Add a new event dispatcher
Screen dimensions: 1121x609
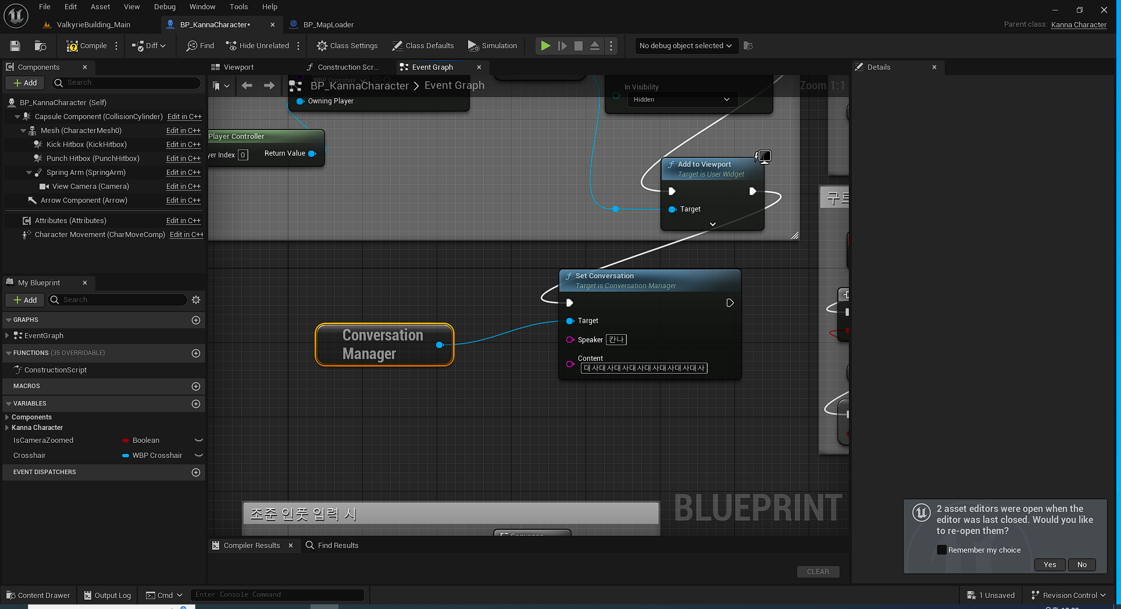coord(196,472)
